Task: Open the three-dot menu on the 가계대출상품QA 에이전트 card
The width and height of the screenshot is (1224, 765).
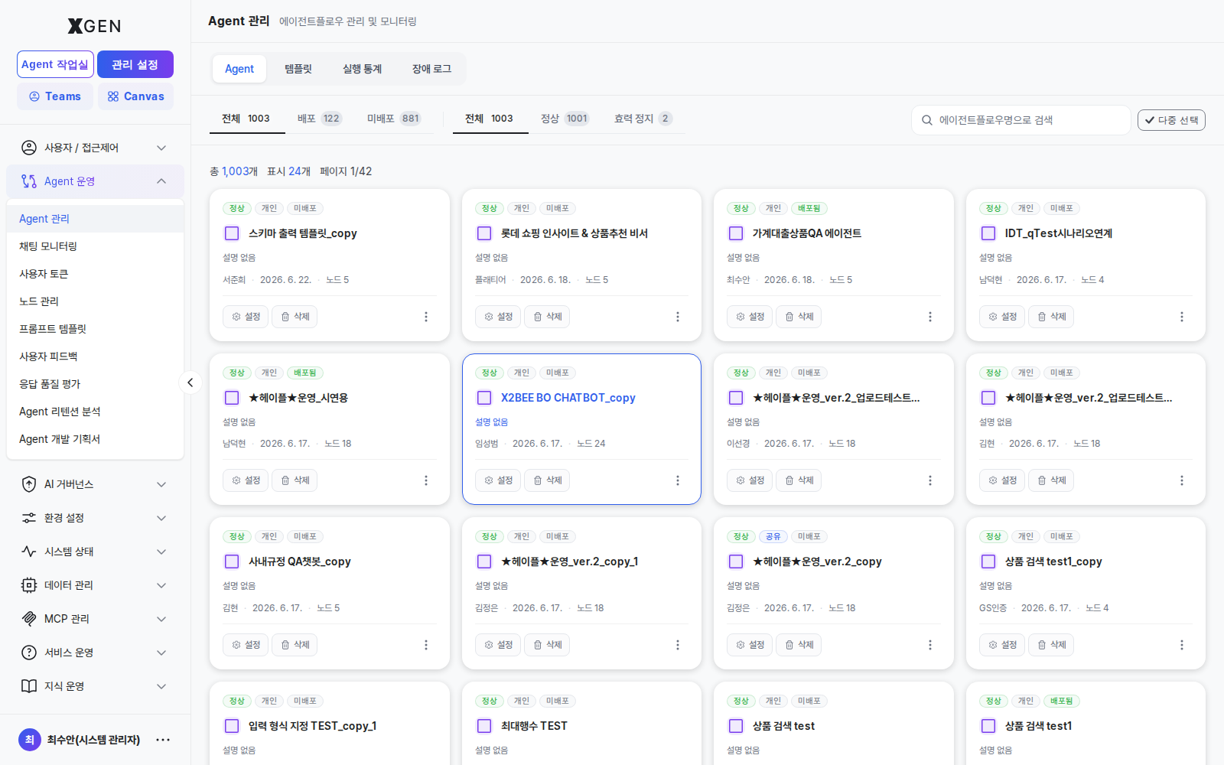Action: point(930,317)
